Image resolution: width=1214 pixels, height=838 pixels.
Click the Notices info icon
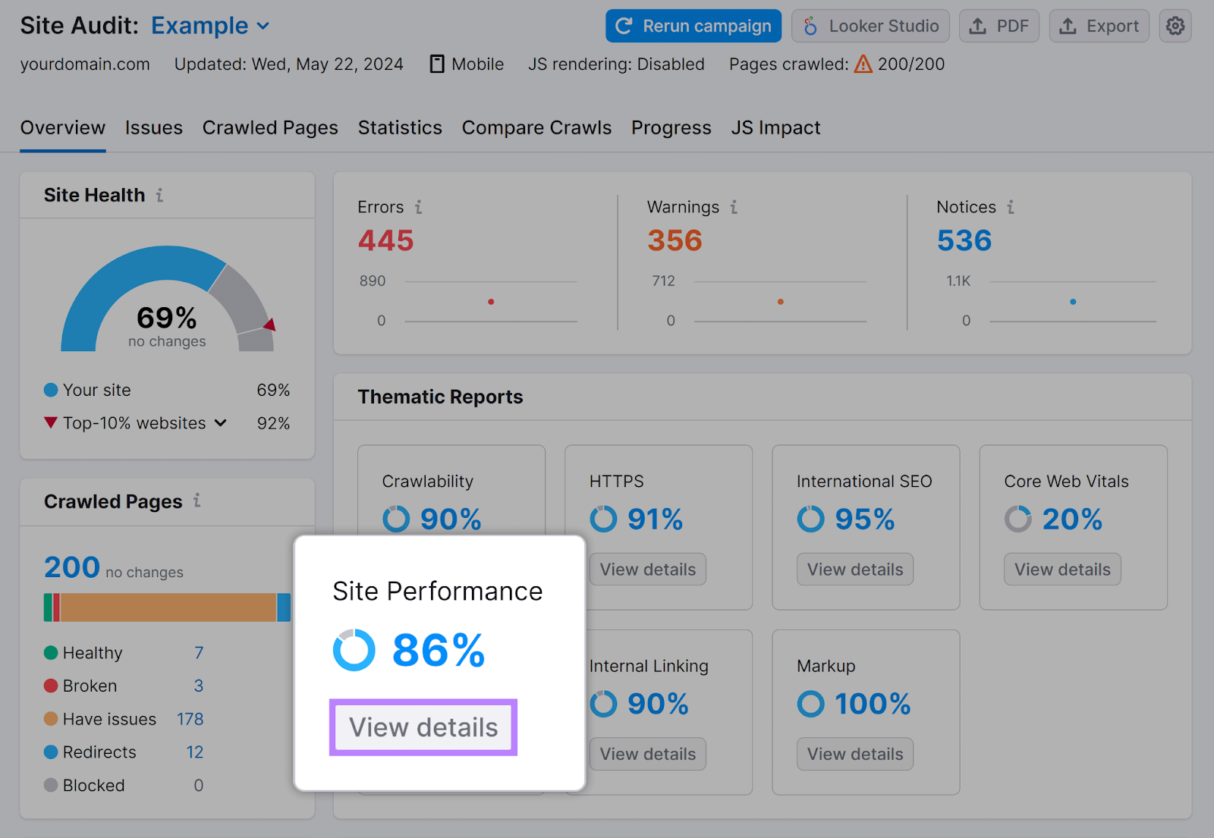point(1012,206)
